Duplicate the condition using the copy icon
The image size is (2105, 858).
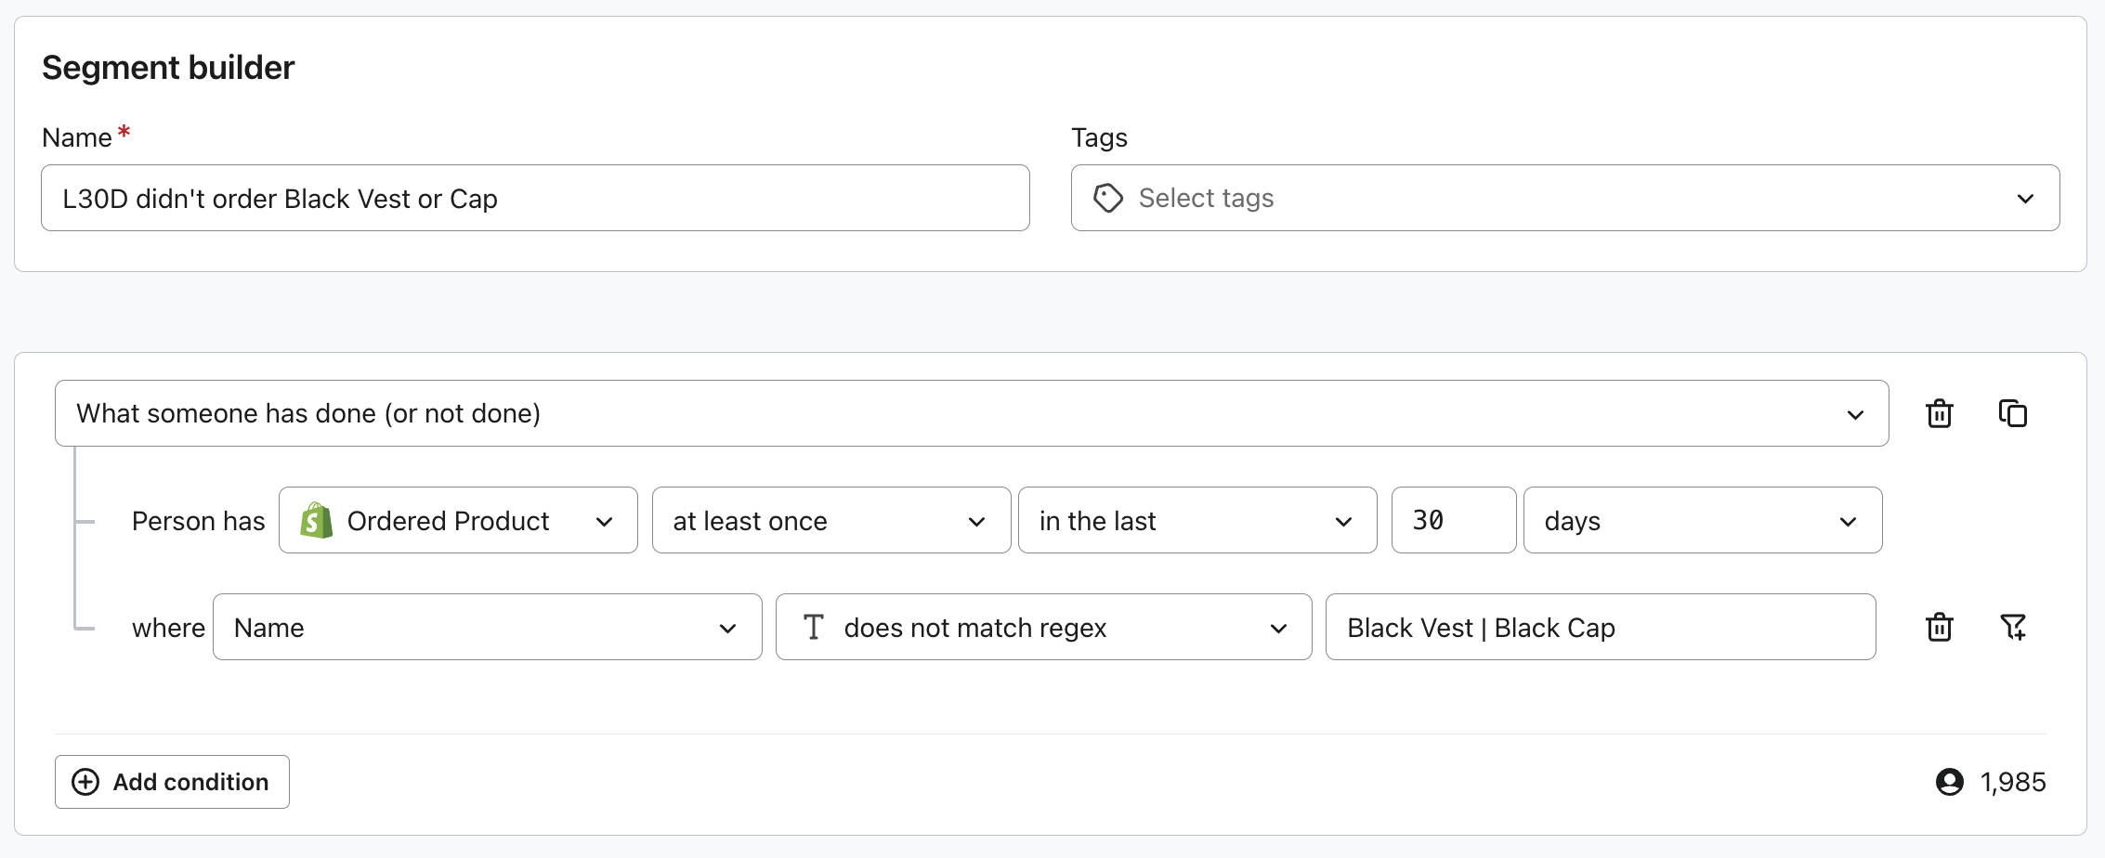click(2012, 413)
